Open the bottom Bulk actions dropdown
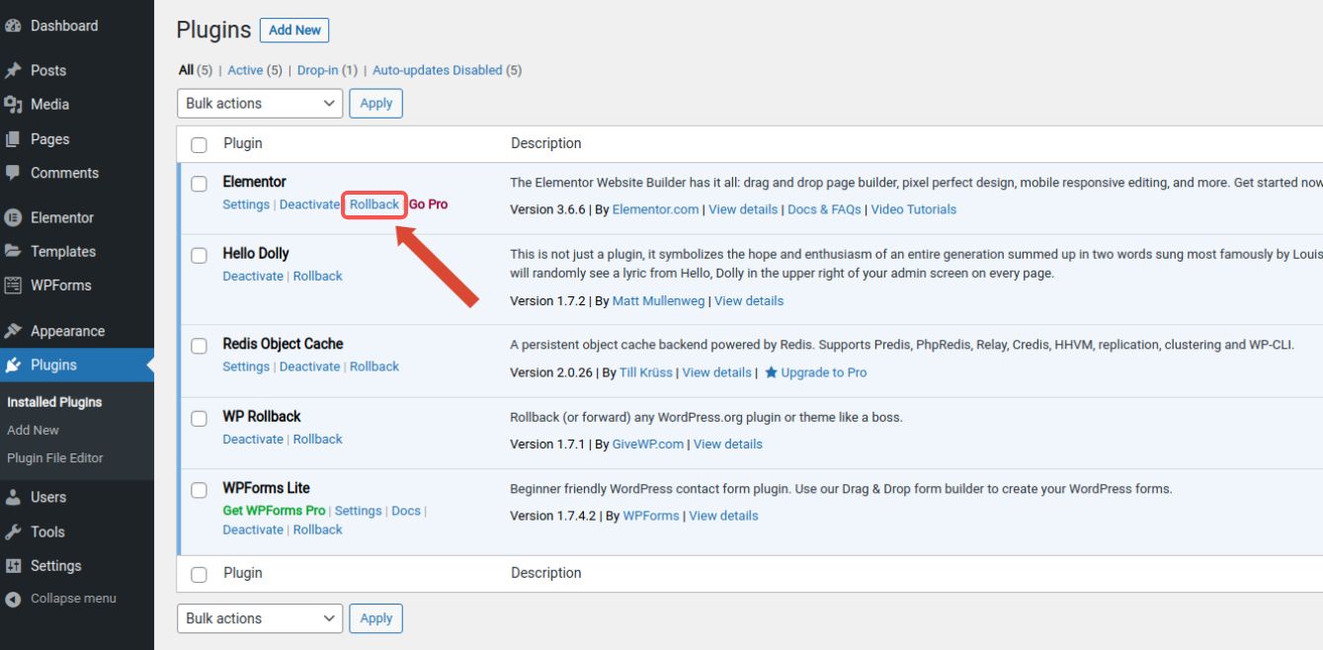 [x=259, y=618]
